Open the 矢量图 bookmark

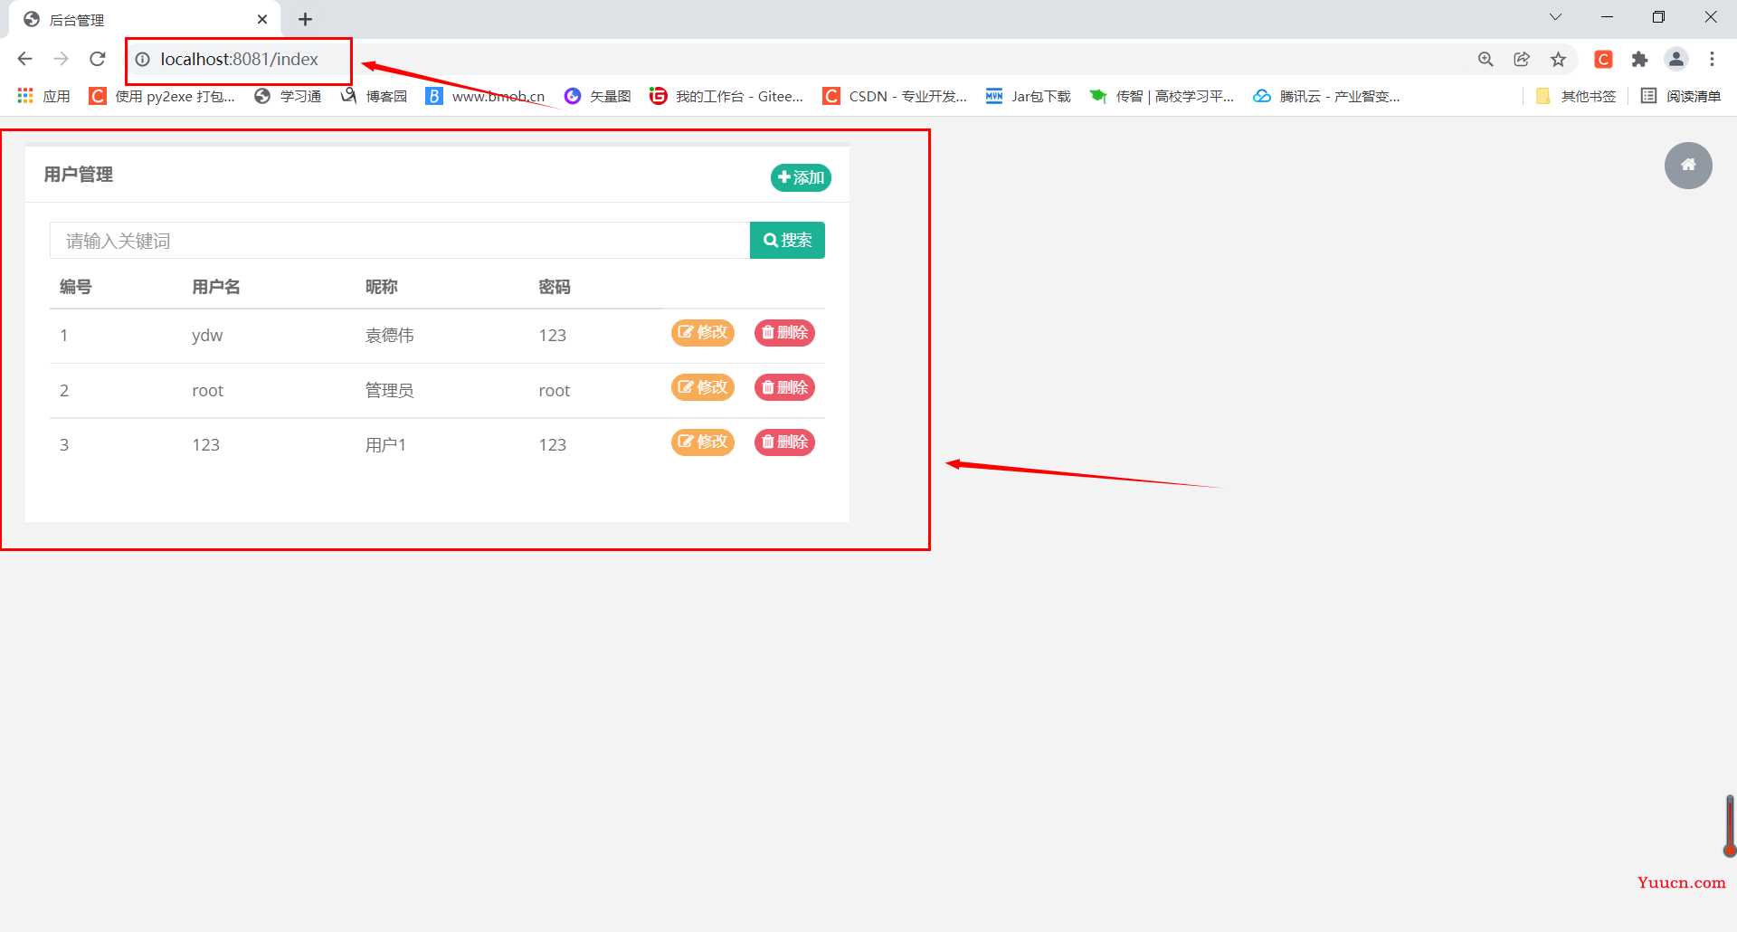click(597, 96)
